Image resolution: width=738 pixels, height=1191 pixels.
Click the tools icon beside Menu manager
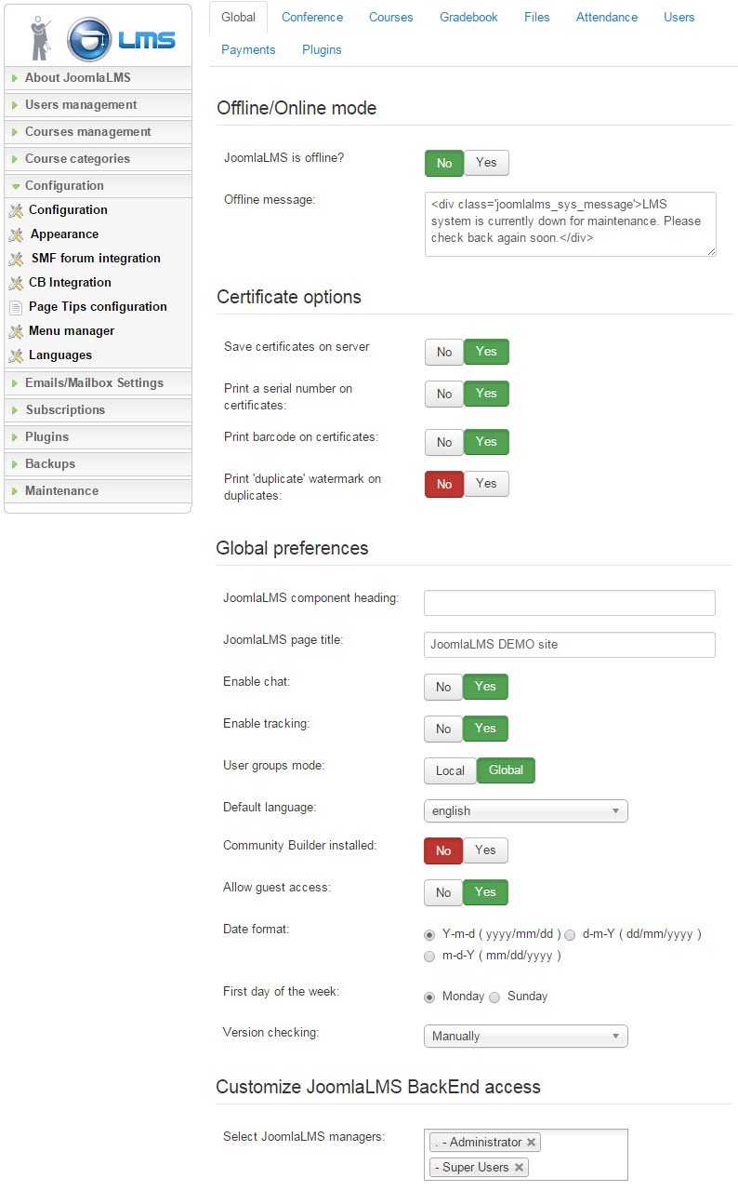(x=16, y=331)
